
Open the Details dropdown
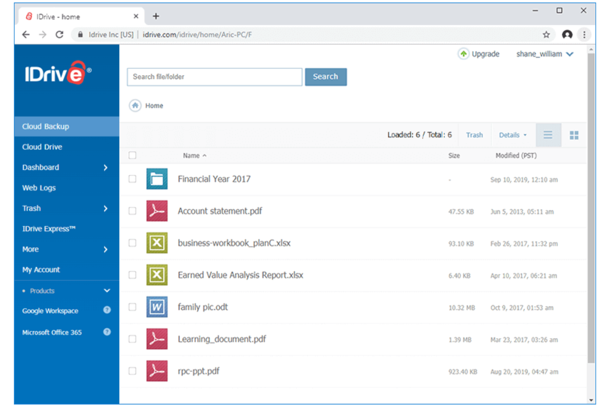tap(513, 135)
